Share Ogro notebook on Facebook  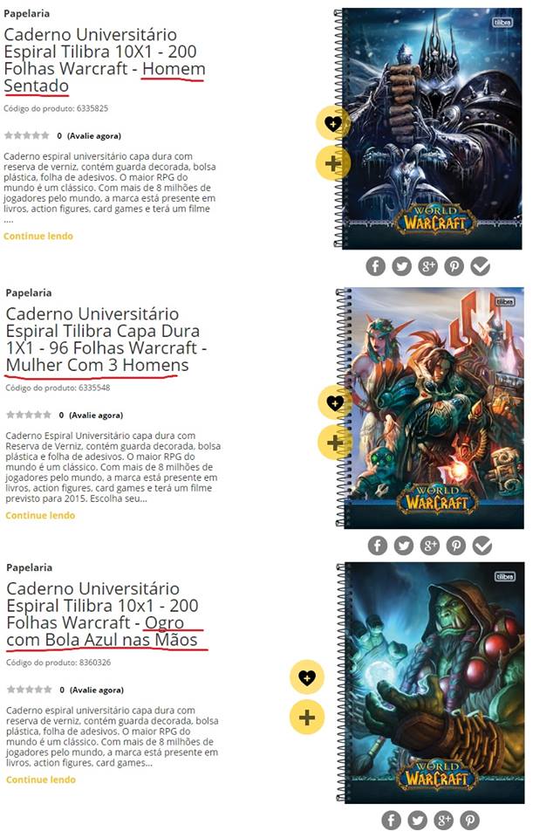392,821
